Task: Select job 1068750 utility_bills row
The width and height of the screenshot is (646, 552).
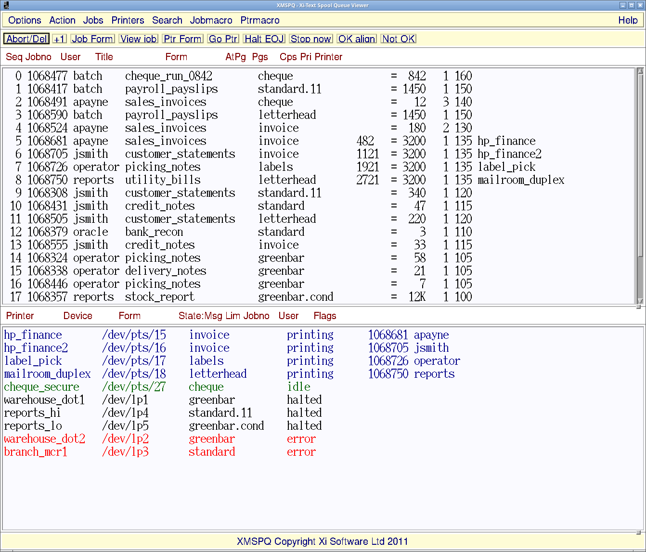Action: click(x=319, y=180)
